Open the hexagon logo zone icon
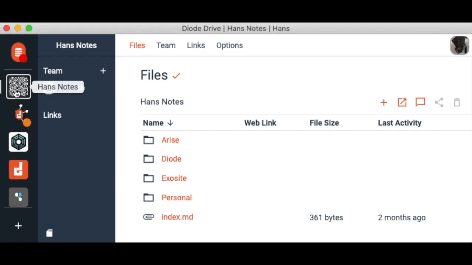Image resolution: width=472 pixels, height=265 pixels. pyautogui.click(x=18, y=142)
